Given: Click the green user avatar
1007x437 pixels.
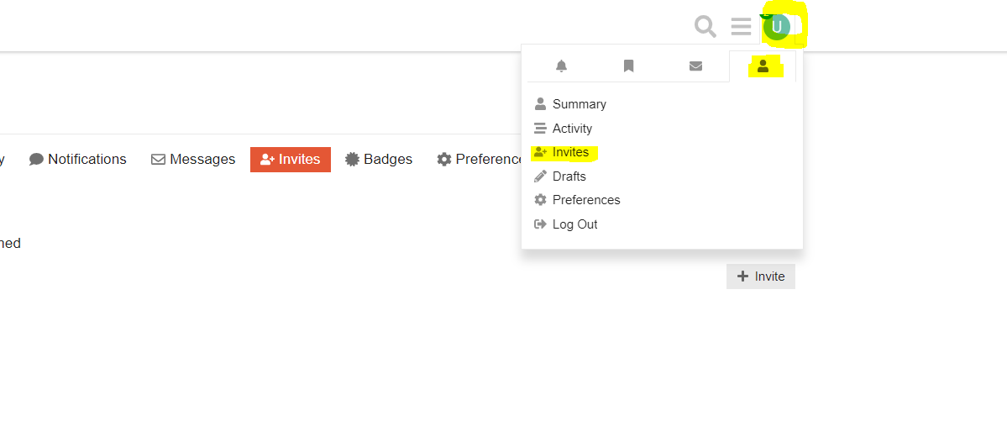Looking at the screenshot, I should click(x=777, y=27).
